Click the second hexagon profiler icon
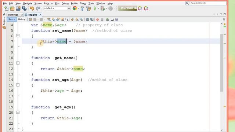 (x=146, y=8)
